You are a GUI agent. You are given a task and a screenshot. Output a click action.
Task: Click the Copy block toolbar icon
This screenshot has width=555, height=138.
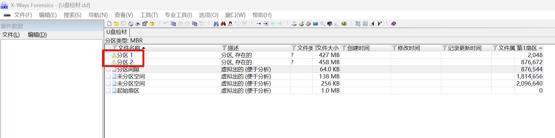pos(173,24)
